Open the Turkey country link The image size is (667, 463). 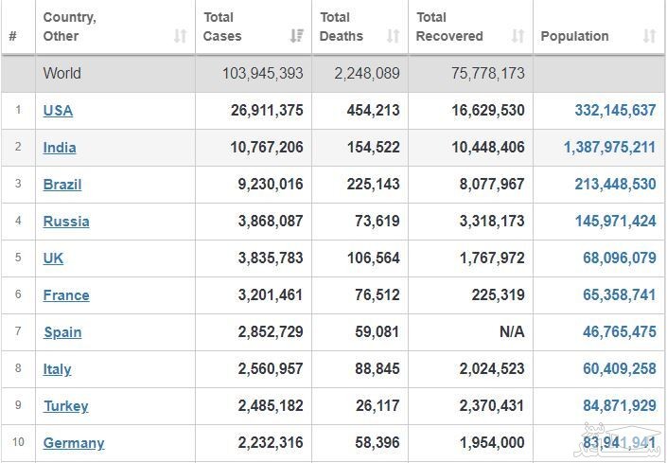tap(65, 405)
